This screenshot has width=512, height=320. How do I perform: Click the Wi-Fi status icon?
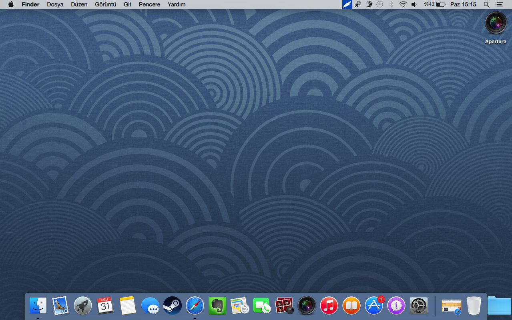(x=403, y=4)
